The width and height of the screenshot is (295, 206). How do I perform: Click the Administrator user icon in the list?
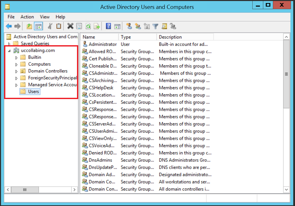[85, 44]
